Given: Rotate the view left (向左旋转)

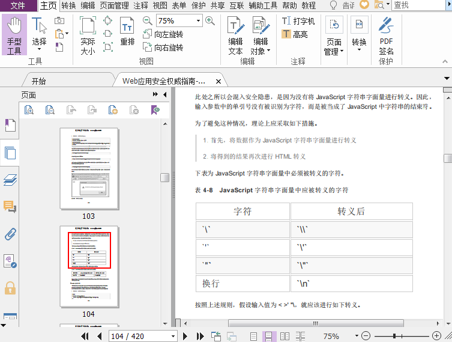Looking at the screenshot, I should tap(163, 34).
